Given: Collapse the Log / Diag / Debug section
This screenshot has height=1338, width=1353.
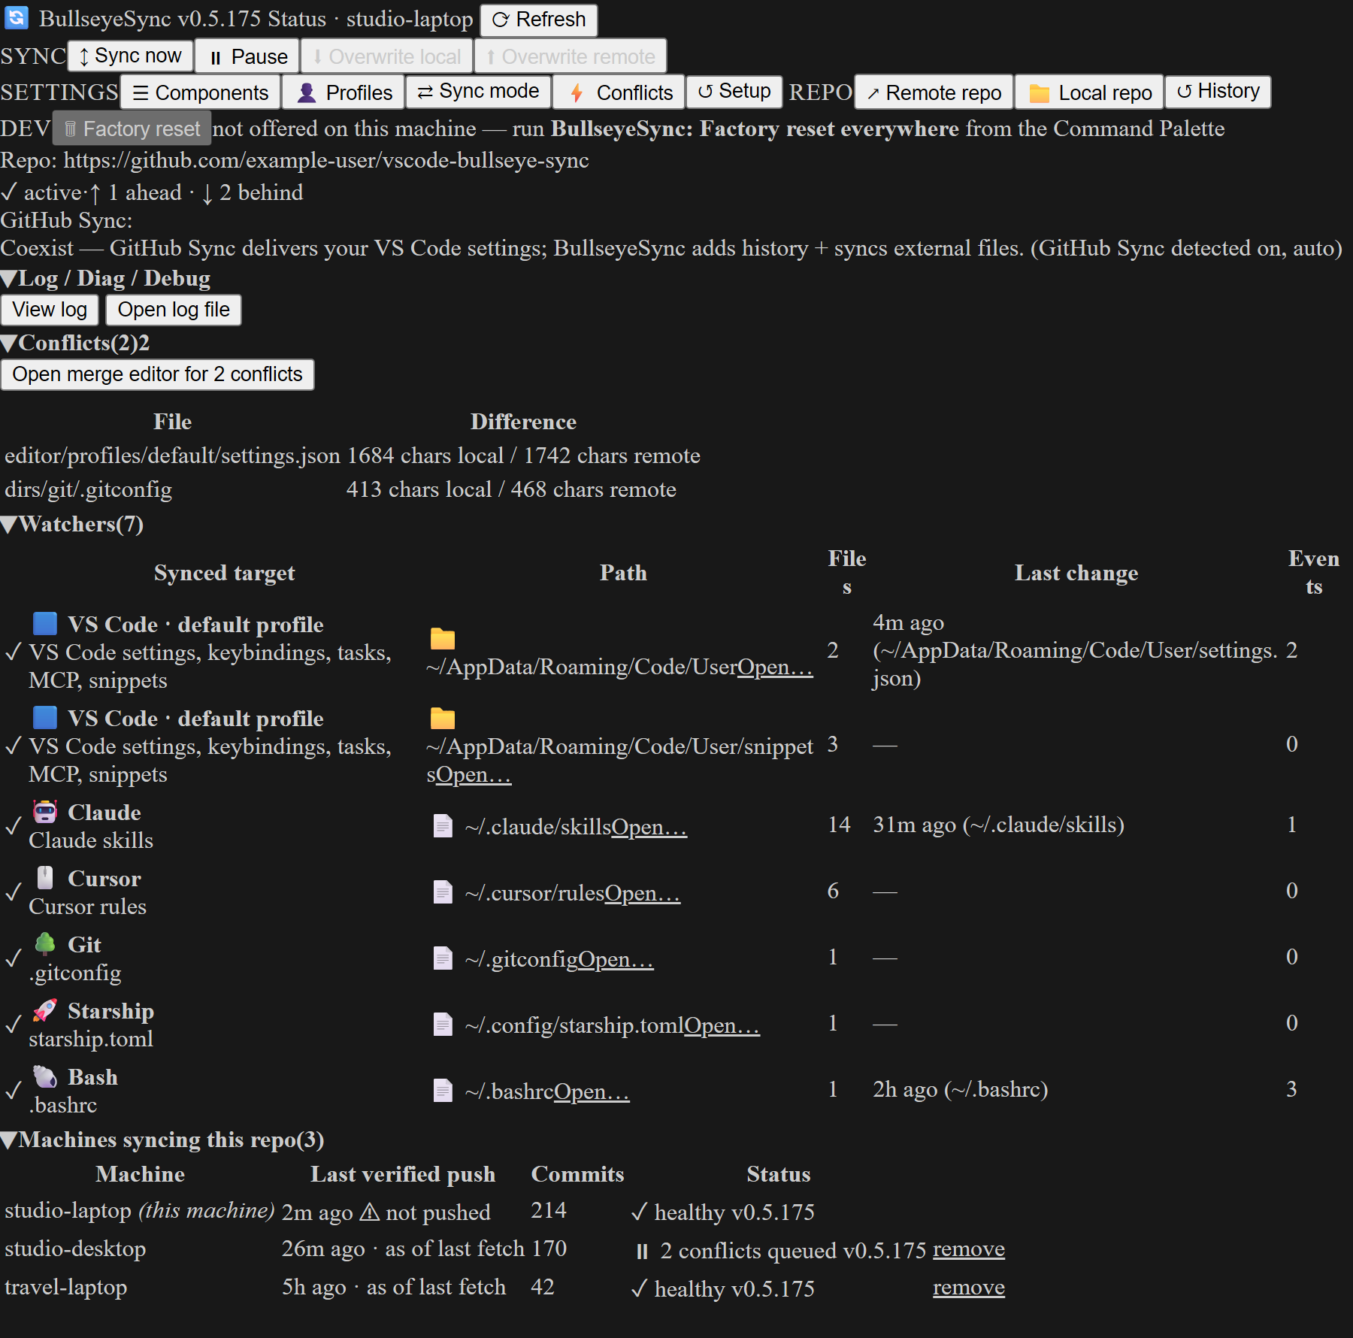Looking at the screenshot, I should pyautogui.click(x=105, y=279).
